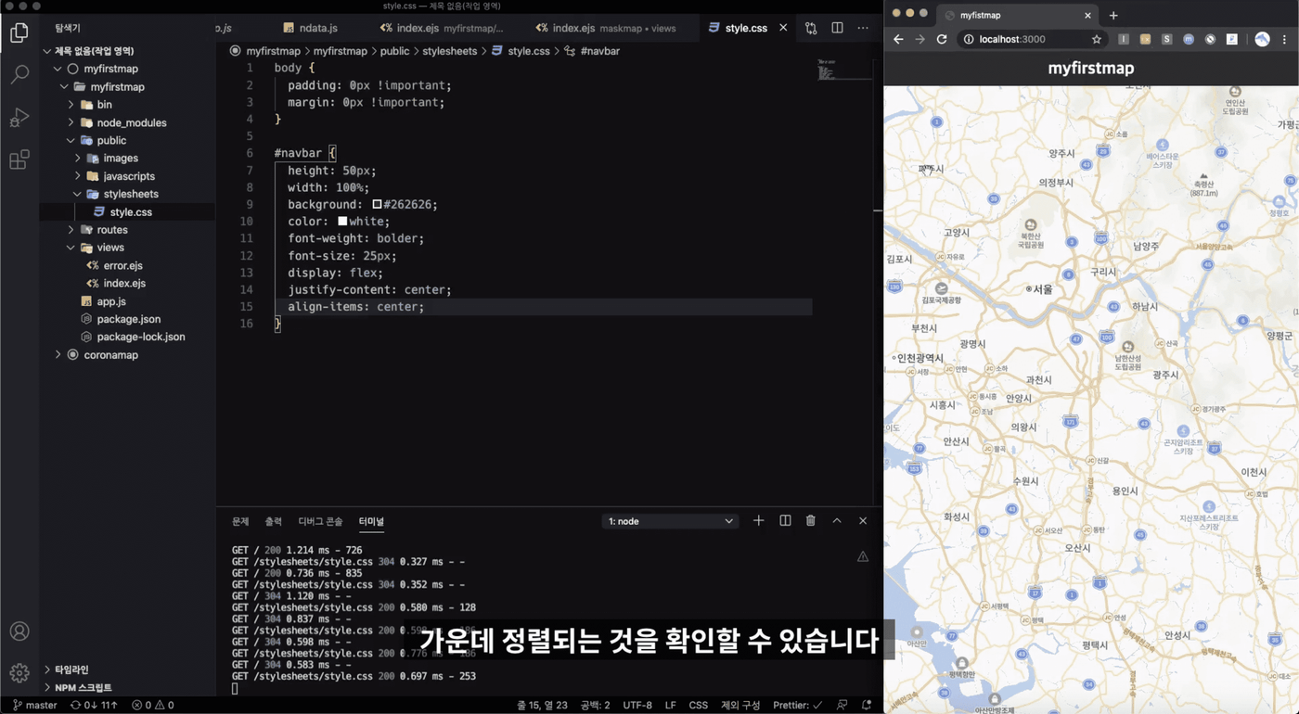
Task: Open the Manage gear icon
Action: point(19,673)
